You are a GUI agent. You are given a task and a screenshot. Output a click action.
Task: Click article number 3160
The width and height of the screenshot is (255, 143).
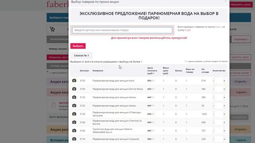click(x=82, y=122)
